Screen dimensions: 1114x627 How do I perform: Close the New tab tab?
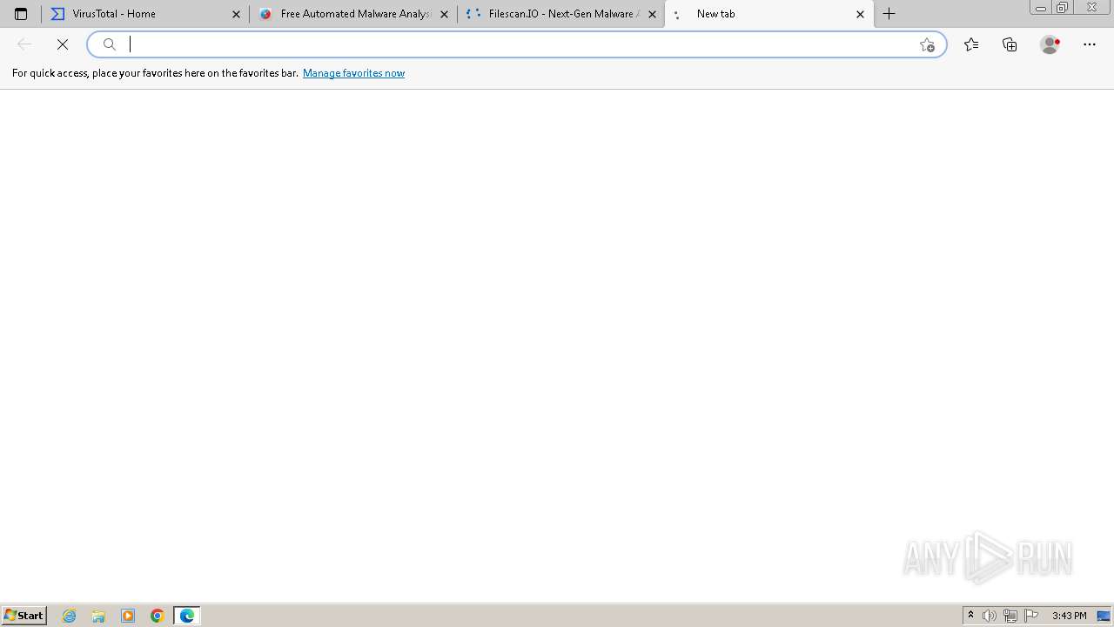(860, 14)
